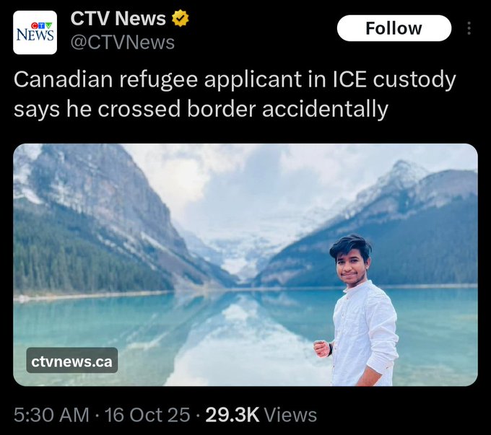
Task: Click the ctvnews.ca domain label
Action: click(72, 361)
